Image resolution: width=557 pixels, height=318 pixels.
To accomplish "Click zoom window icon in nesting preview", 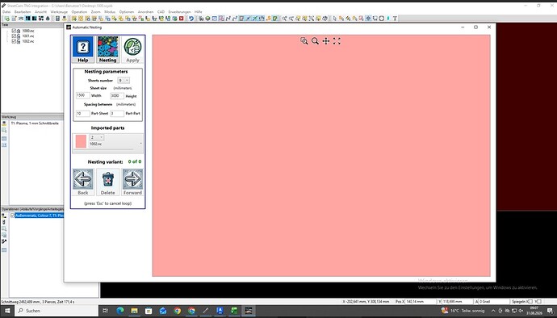I will click(x=304, y=41).
